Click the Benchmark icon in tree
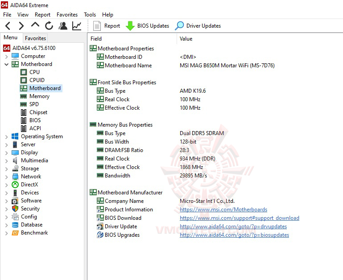Viewport: 343px width, 280px height. click(x=15, y=233)
